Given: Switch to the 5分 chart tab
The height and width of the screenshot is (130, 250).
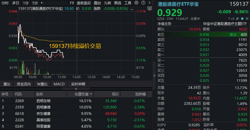Looking at the screenshot, I should (x=35, y=3).
